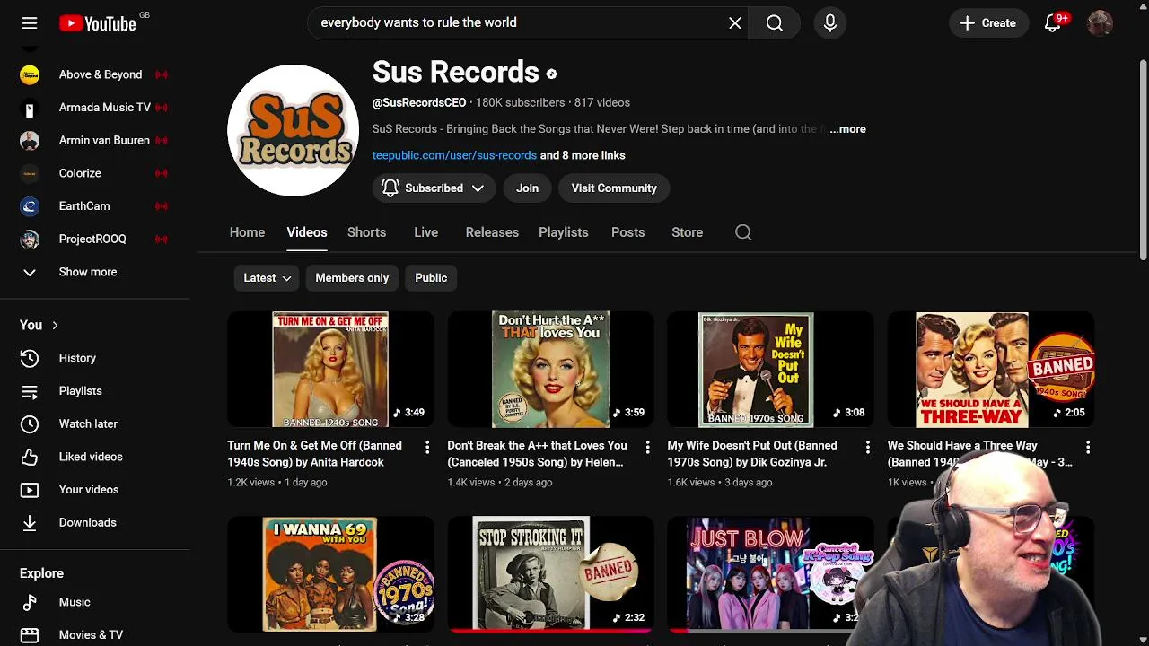Click the channel verified badge icon
The width and height of the screenshot is (1149, 646).
[x=551, y=74]
